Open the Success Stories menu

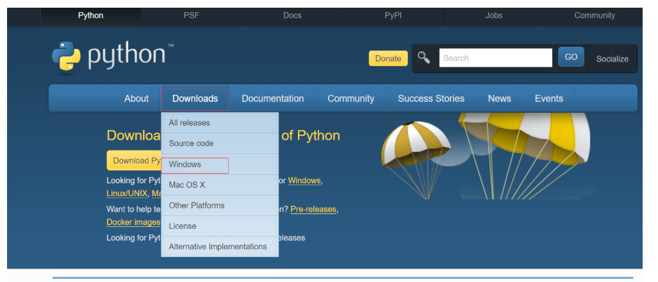point(431,99)
